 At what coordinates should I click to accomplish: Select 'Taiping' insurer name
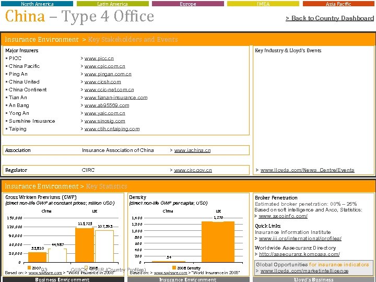(x=18, y=129)
